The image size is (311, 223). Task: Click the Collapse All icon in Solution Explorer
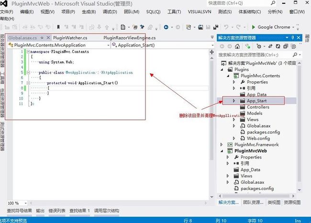(x=286, y=46)
